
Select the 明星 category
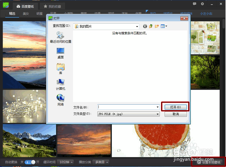click(40, 14)
